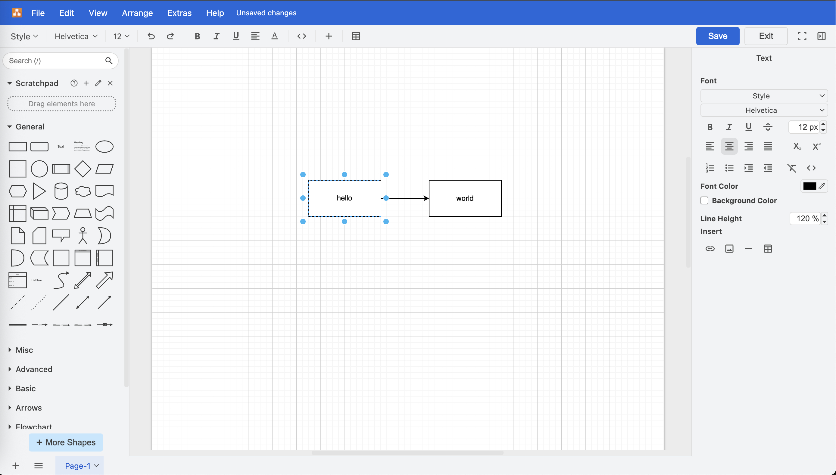The image size is (836, 475).
Task: Open the Page-1 tab
Action: tap(78, 466)
